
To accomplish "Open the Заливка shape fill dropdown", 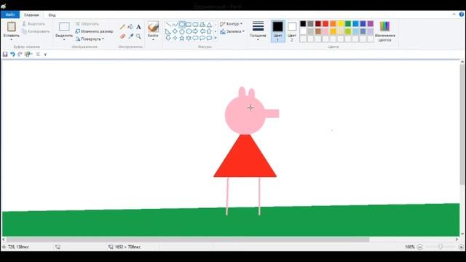I will (232, 31).
